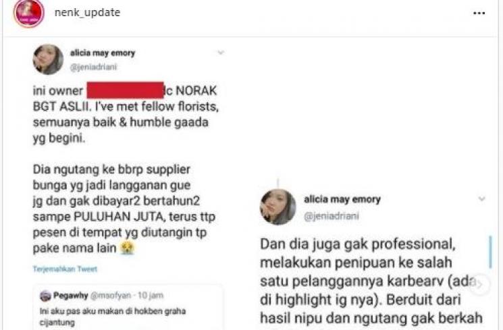
Task: Click @jeniadriani handle in first tweet
Action: click(94, 67)
